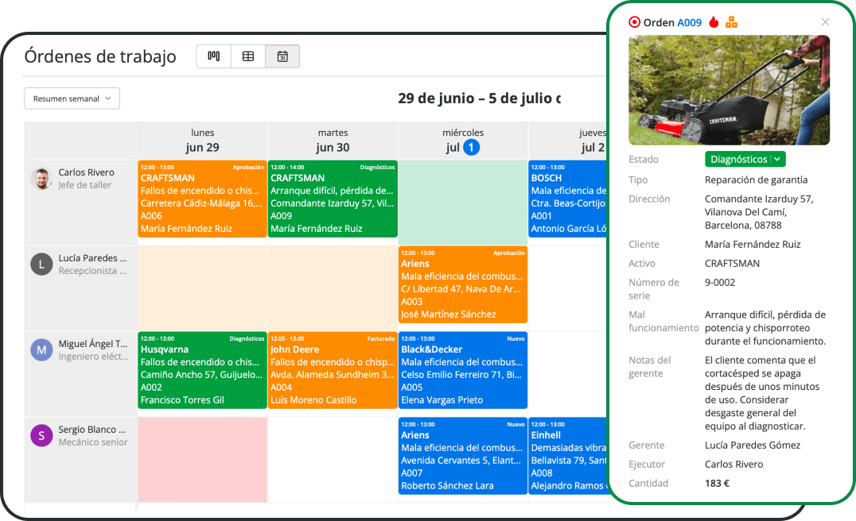This screenshot has width=856, height=521.
Task: Select the calendar view icon
Action: (282, 56)
